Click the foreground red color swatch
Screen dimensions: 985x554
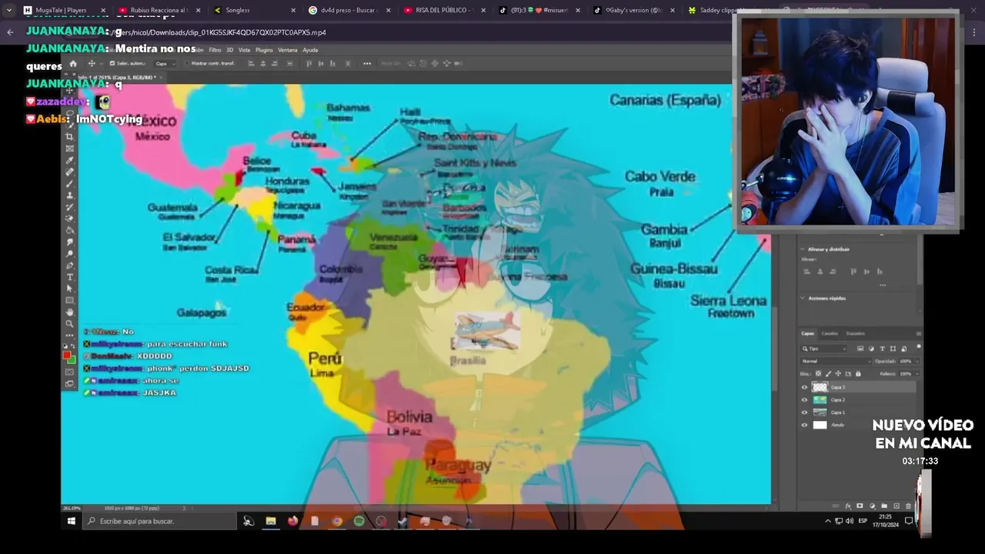pos(68,355)
